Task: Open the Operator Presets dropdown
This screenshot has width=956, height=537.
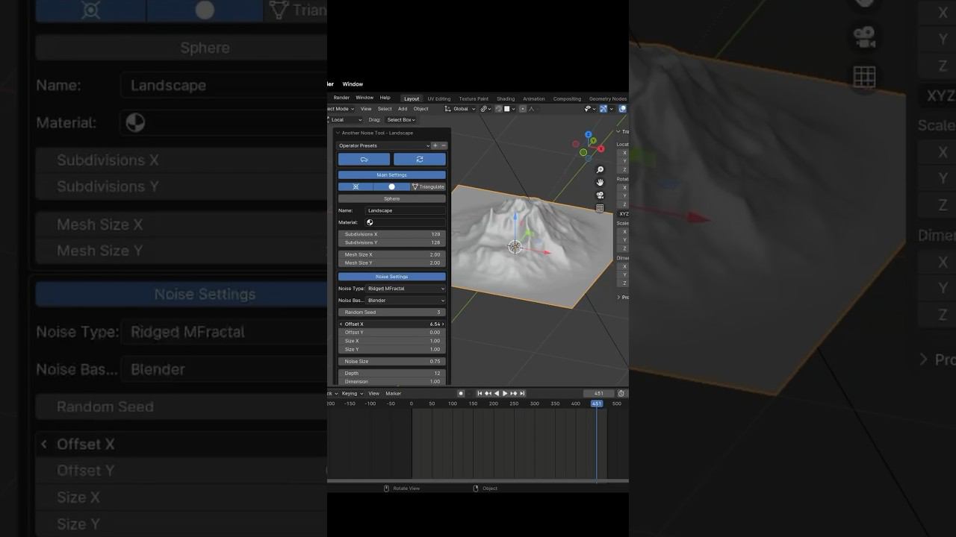Action: click(384, 145)
